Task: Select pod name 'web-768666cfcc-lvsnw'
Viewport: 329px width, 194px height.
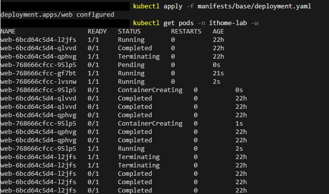Action: [38, 82]
